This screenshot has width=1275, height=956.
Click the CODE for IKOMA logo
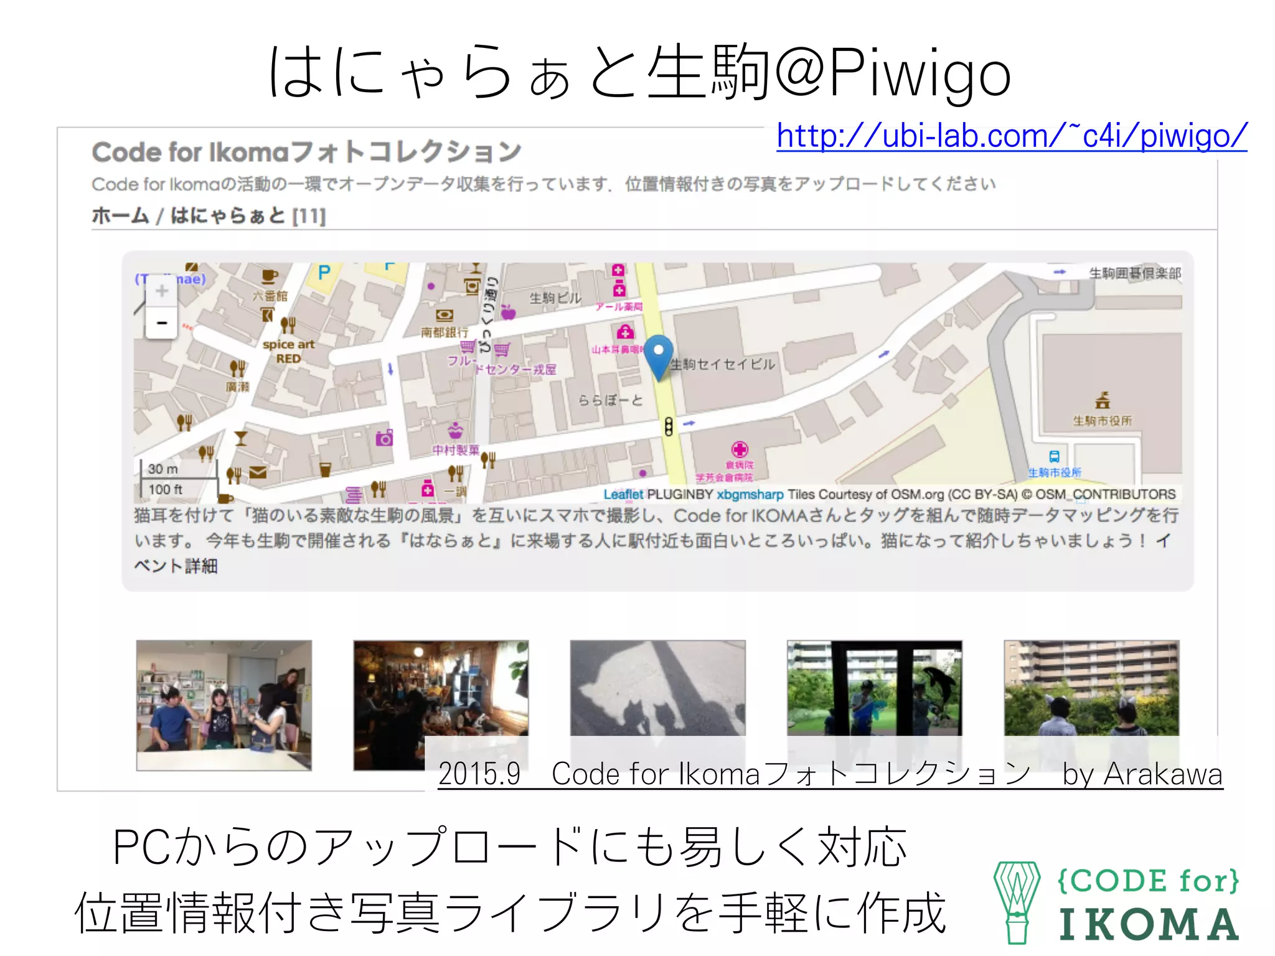(x=1116, y=902)
